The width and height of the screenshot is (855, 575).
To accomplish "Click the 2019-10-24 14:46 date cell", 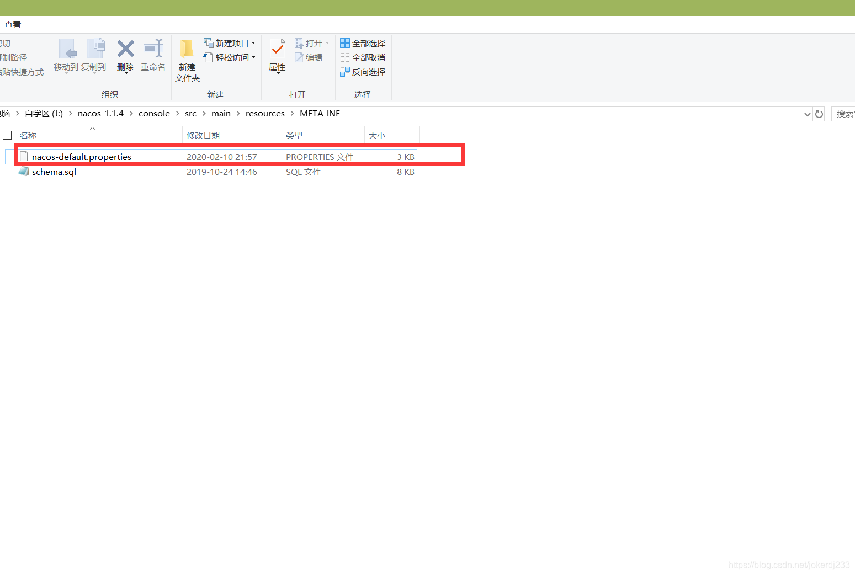I will [x=222, y=172].
